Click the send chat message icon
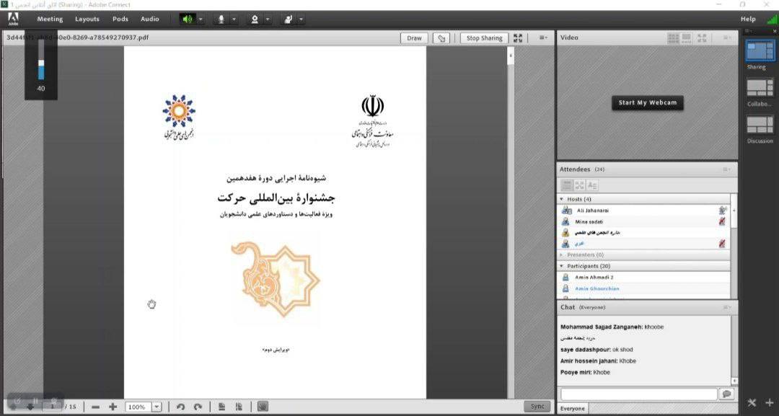The height and width of the screenshot is (416, 779). point(726,394)
